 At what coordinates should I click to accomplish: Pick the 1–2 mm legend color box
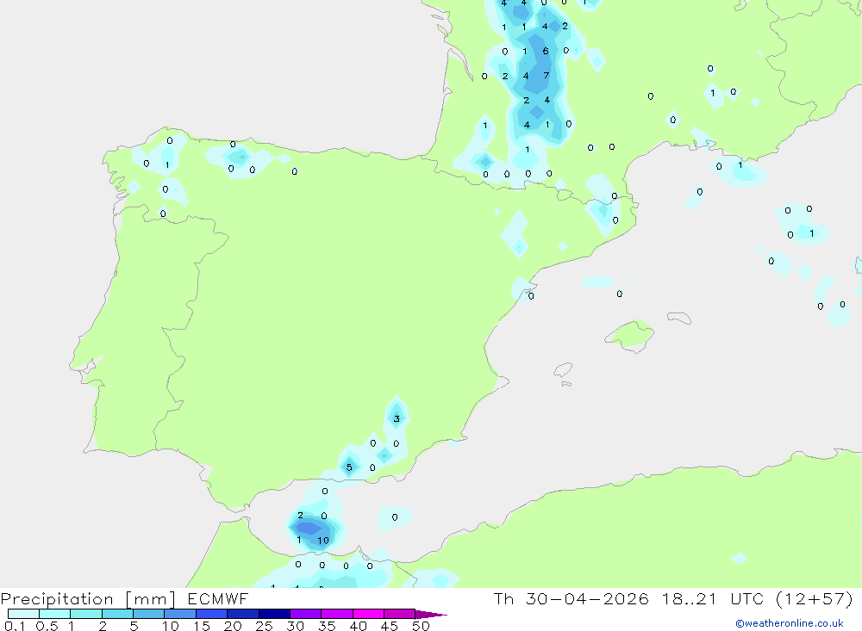85,614
